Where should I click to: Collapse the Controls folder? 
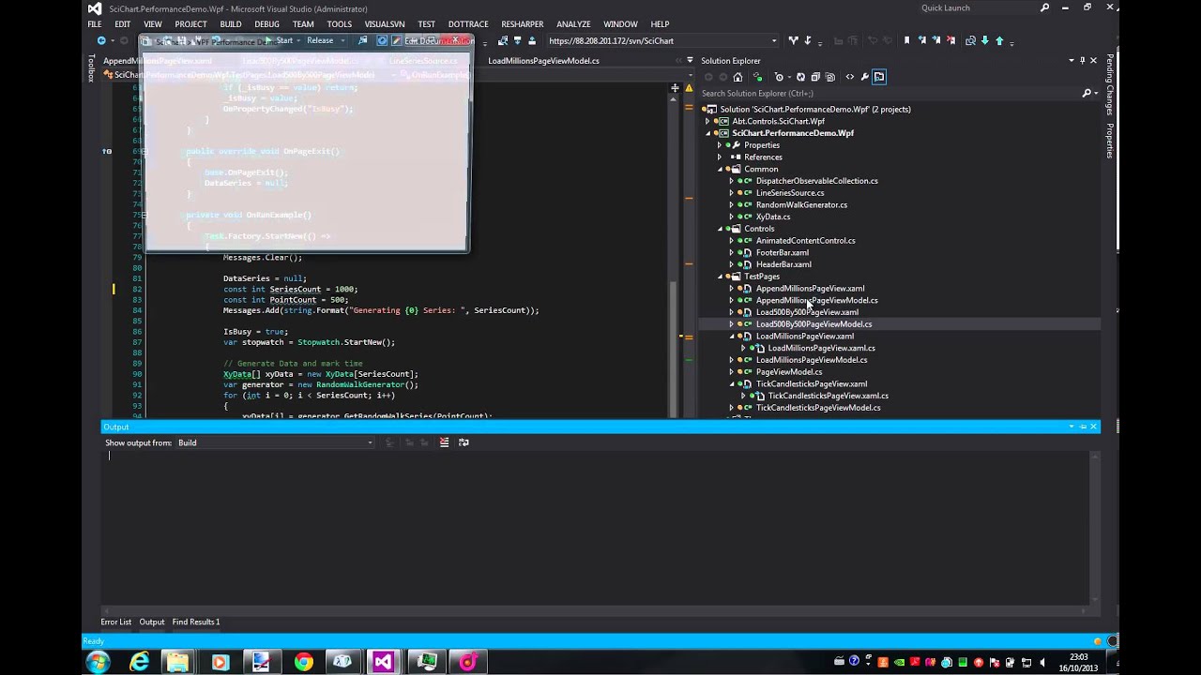click(720, 229)
